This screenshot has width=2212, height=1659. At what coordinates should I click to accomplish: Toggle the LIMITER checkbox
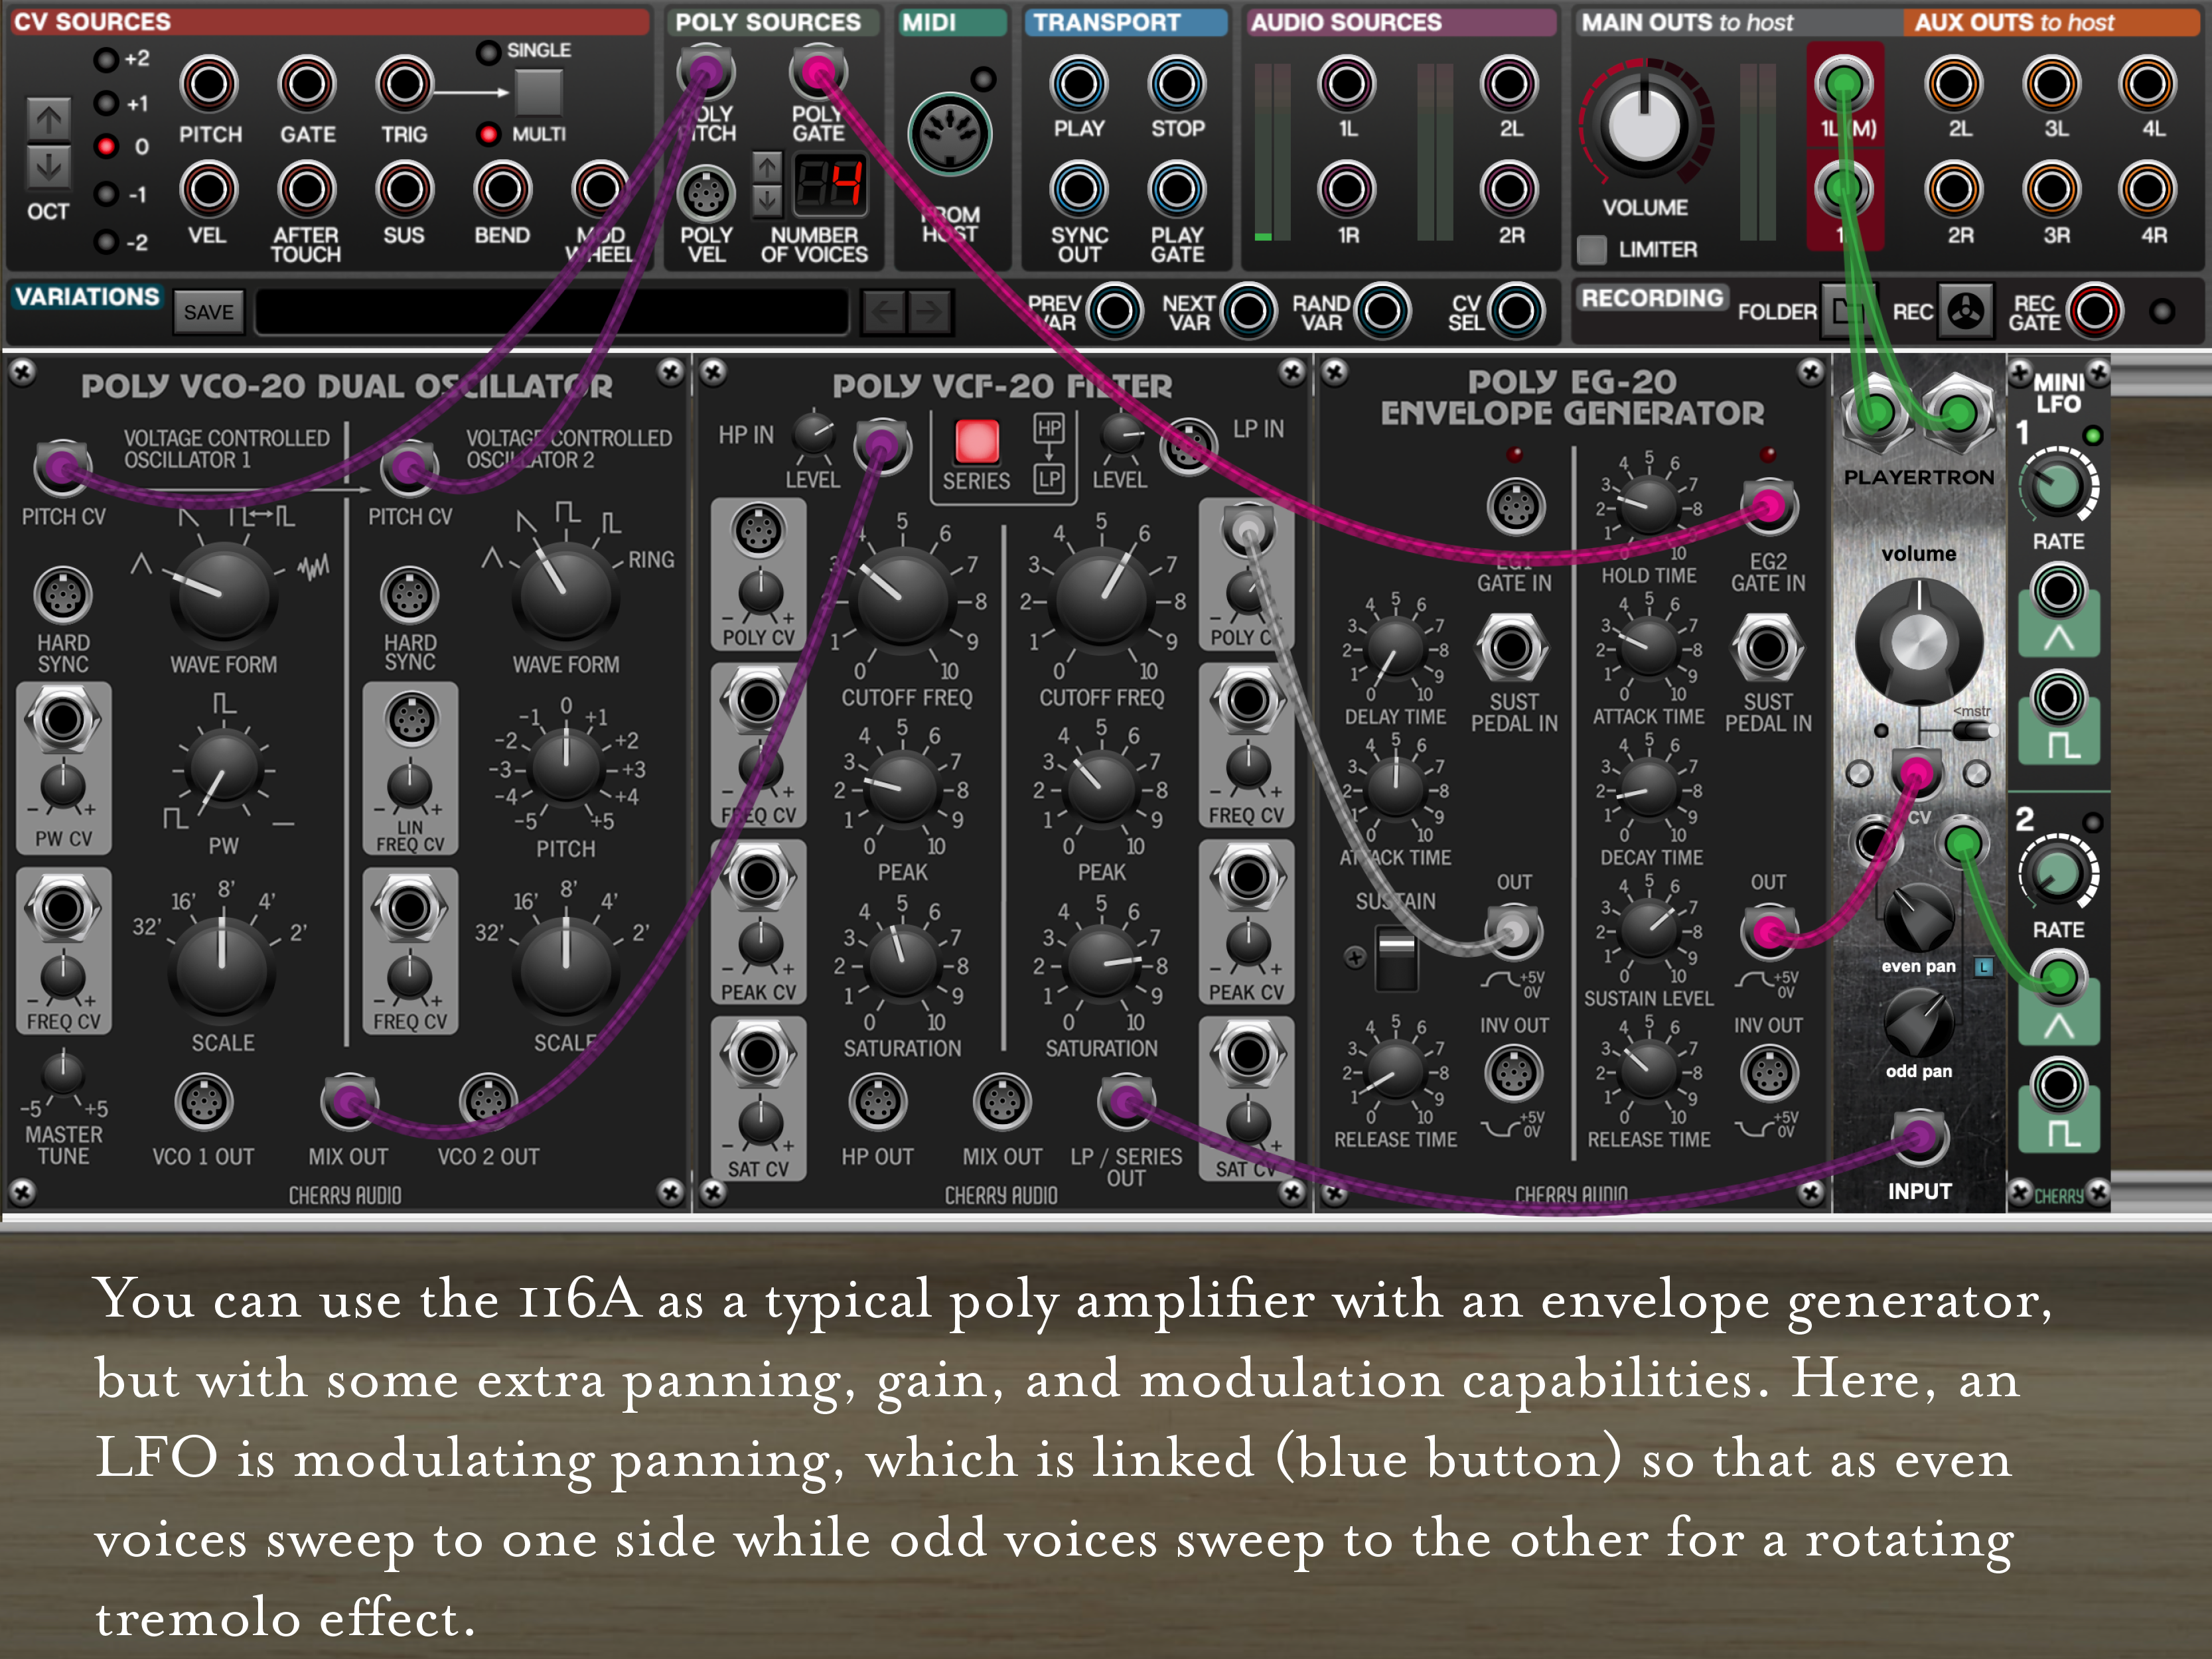[1591, 249]
